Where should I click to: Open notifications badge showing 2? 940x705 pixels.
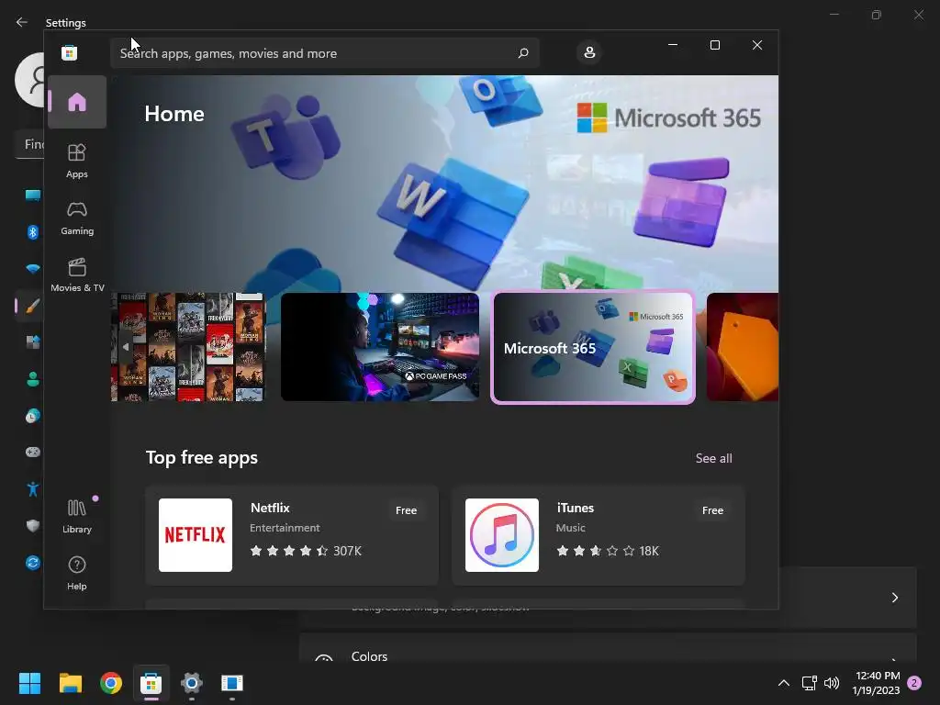coord(914,683)
